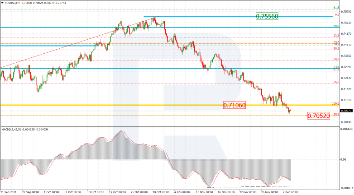
Task: Select the AUDUSD,H4 chart title text
Action: point(12,3)
